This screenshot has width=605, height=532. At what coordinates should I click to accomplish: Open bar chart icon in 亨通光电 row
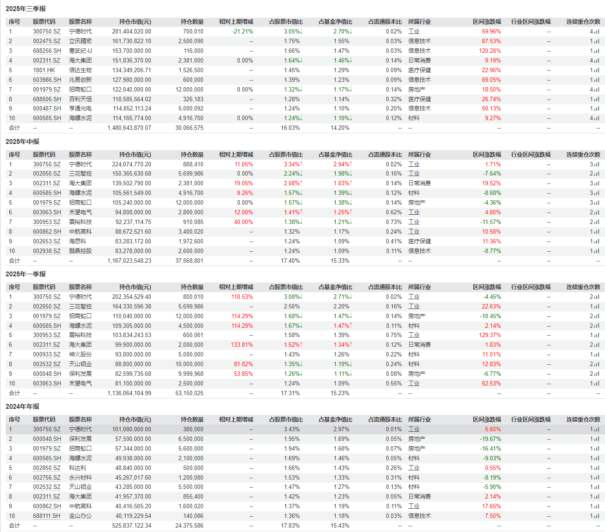(x=597, y=109)
